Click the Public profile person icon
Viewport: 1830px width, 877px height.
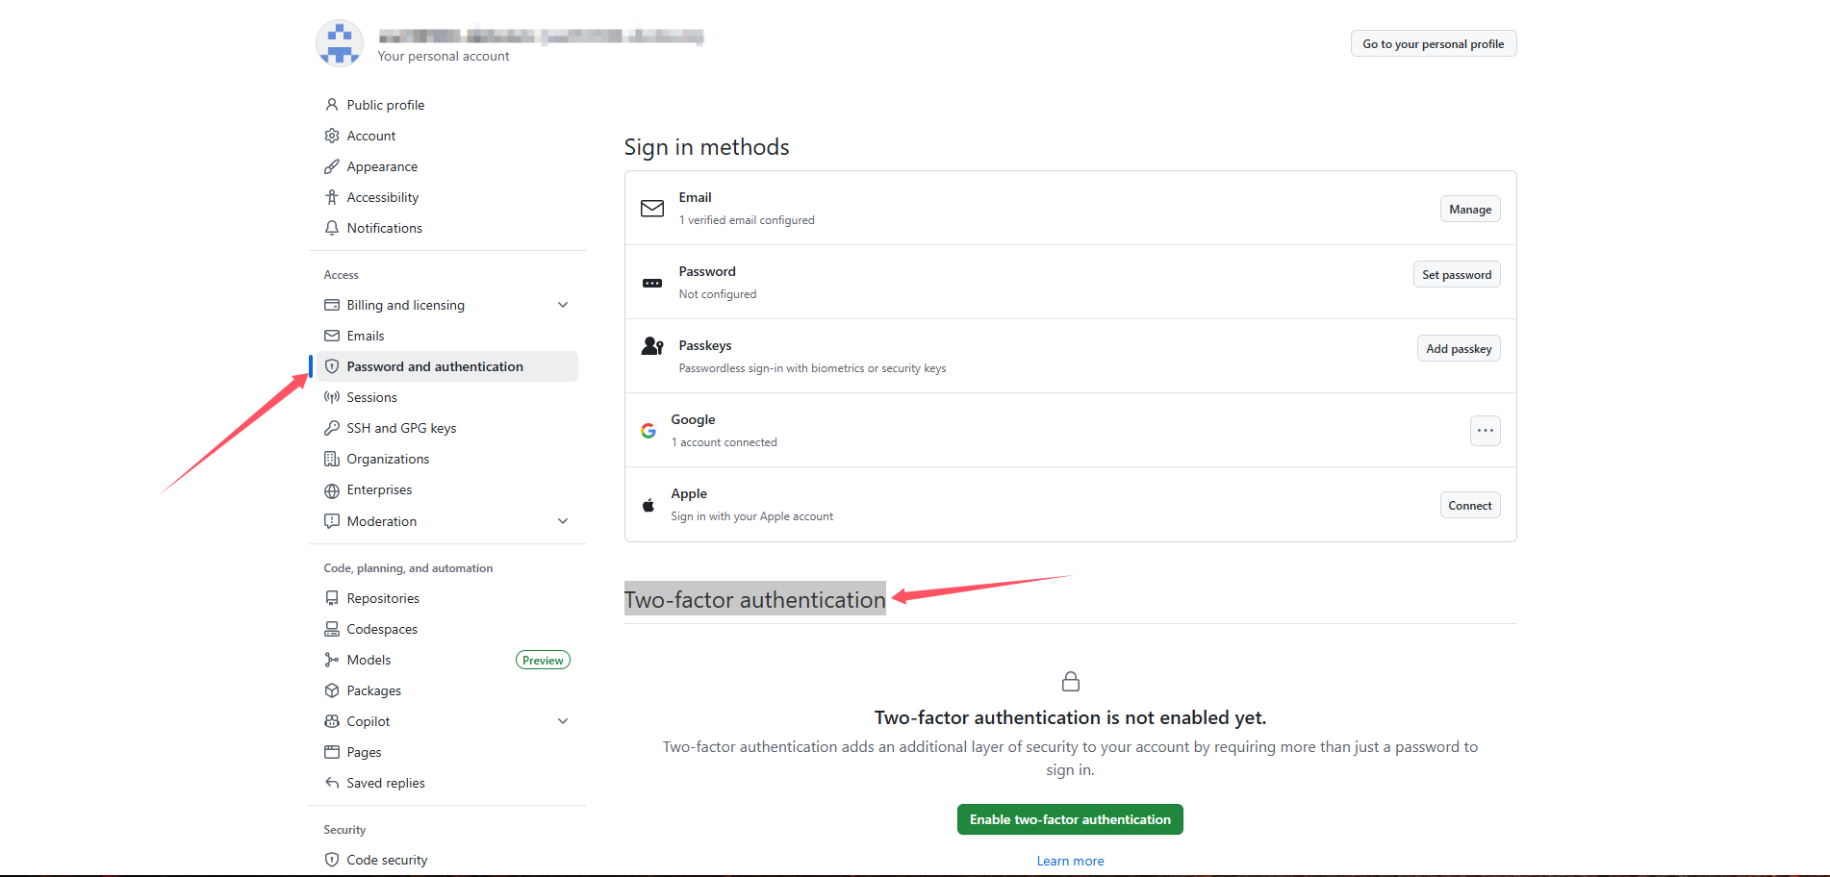pos(332,105)
